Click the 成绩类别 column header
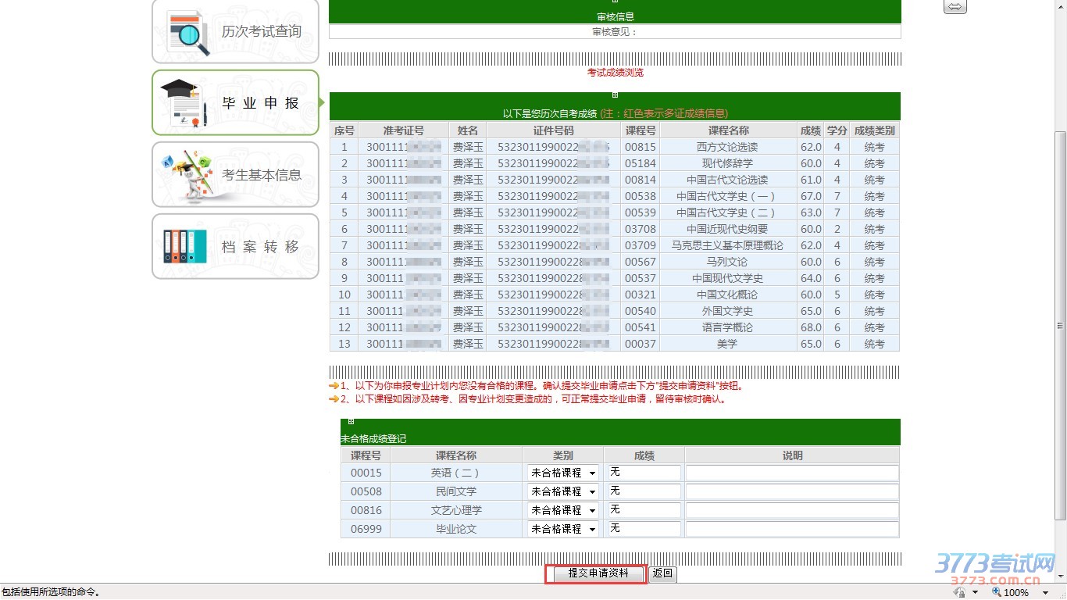This screenshot has height=600, width=1067. point(874,130)
